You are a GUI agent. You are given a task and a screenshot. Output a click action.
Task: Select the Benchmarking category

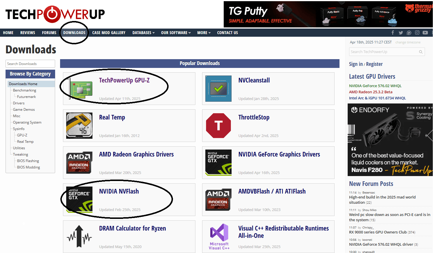coord(24,90)
